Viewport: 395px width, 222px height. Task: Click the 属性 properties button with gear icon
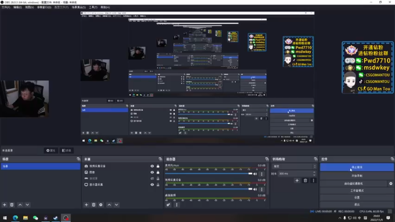51,150
